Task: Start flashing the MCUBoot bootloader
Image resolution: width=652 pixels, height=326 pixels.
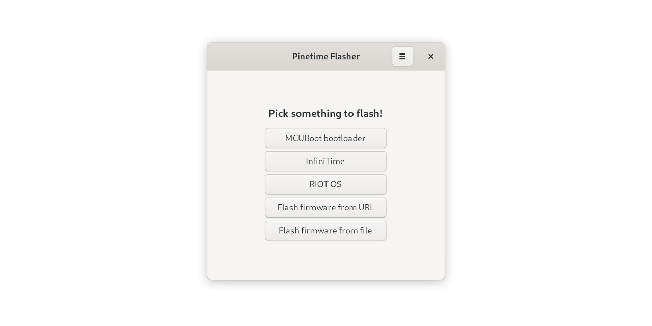Action: click(325, 138)
